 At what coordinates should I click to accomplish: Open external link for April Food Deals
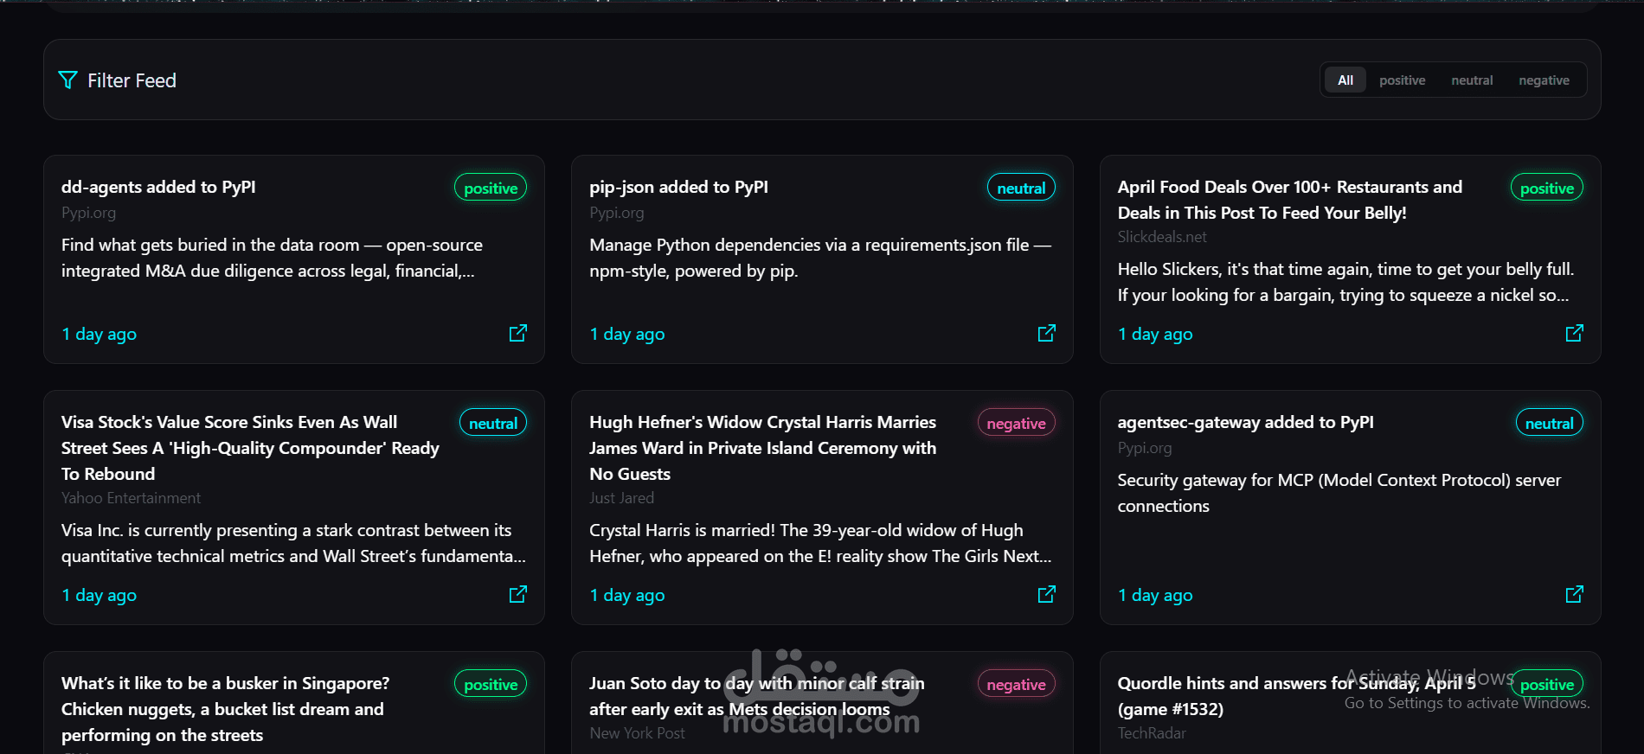[x=1574, y=334]
